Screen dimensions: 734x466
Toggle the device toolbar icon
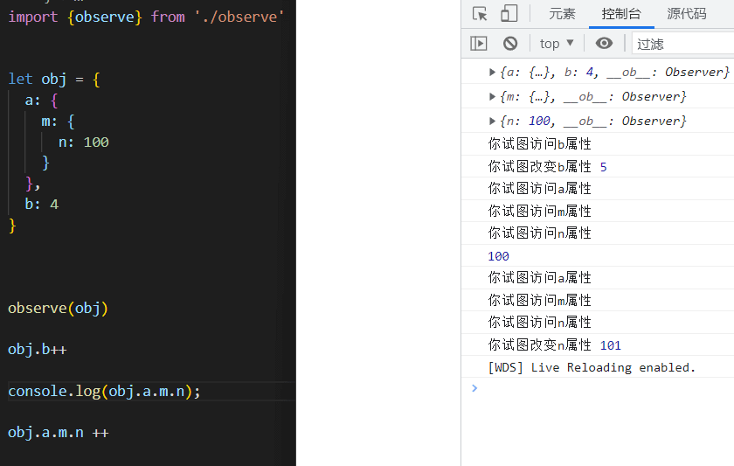[509, 14]
